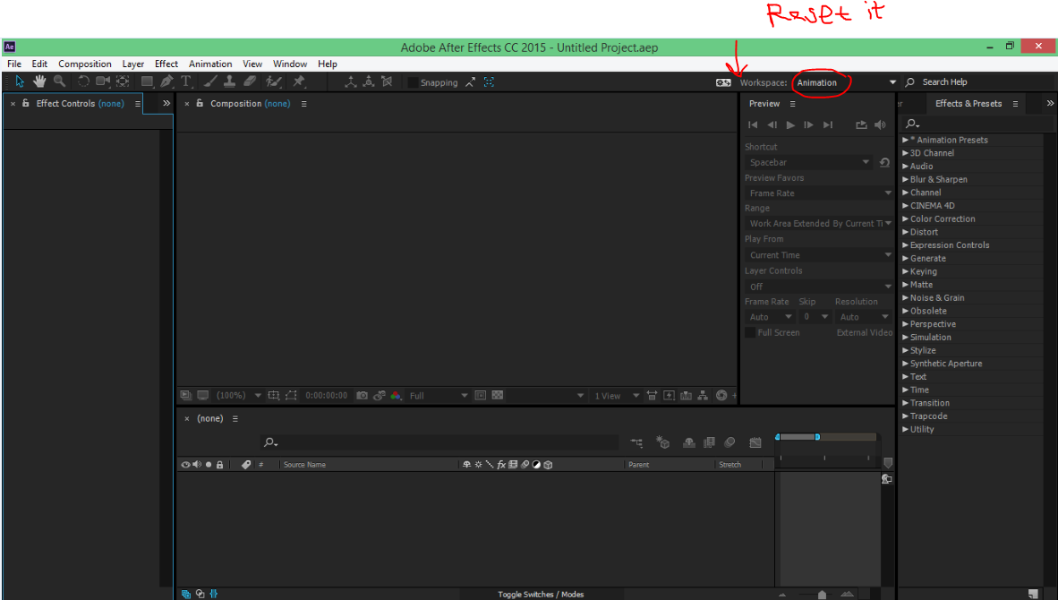Play the preview with the play button
This screenshot has width=1058, height=600.
[x=790, y=124]
